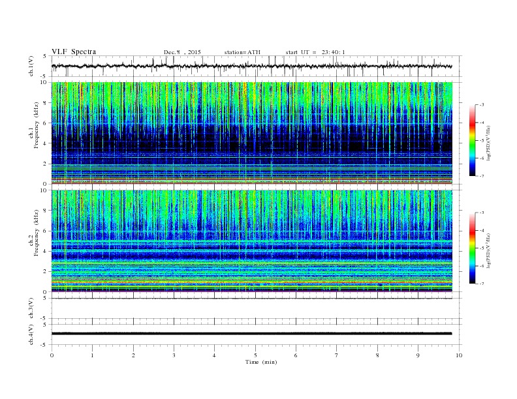
Task: Click the '-7' value on ch.2 colorbar
Action: pyautogui.click(x=481, y=284)
